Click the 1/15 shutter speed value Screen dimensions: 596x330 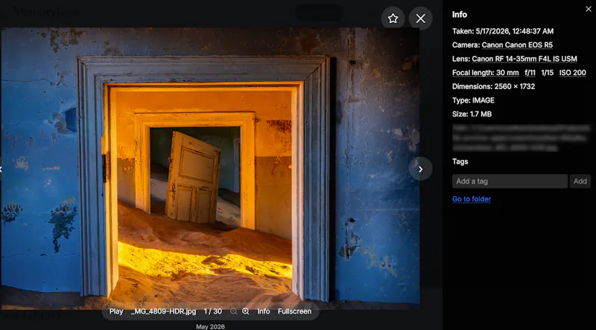pyautogui.click(x=548, y=73)
